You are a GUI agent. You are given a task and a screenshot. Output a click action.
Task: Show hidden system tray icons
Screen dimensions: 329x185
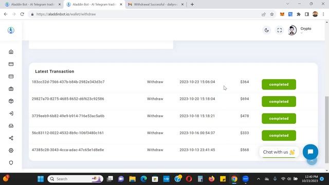259,179
